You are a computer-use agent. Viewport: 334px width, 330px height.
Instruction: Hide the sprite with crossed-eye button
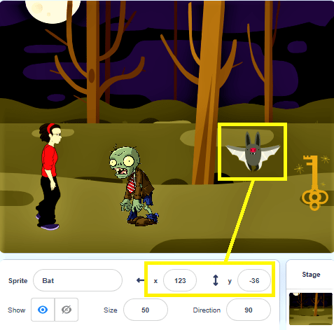[x=67, y=310]
